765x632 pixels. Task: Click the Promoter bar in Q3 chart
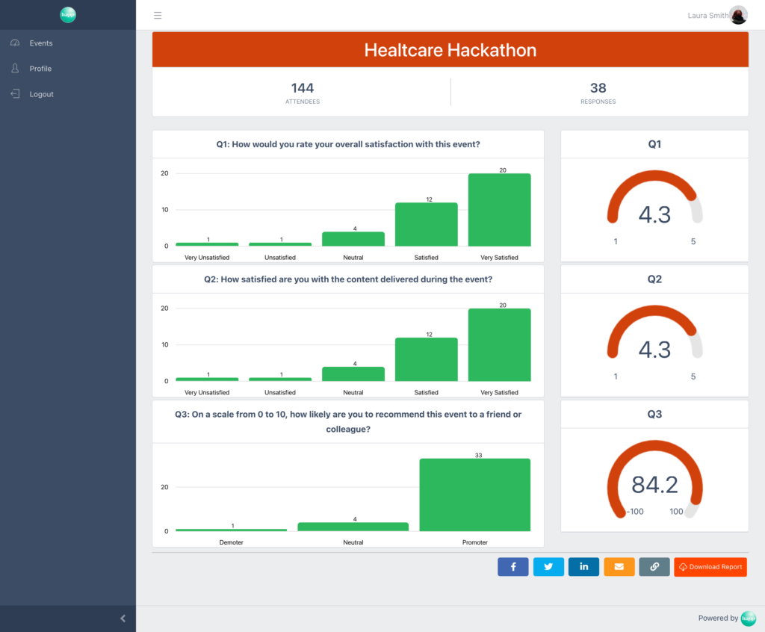475,495
